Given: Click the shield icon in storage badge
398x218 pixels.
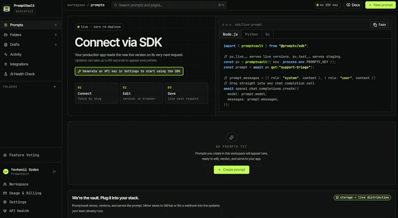Looking at the screenshot, I should [337, 198].
